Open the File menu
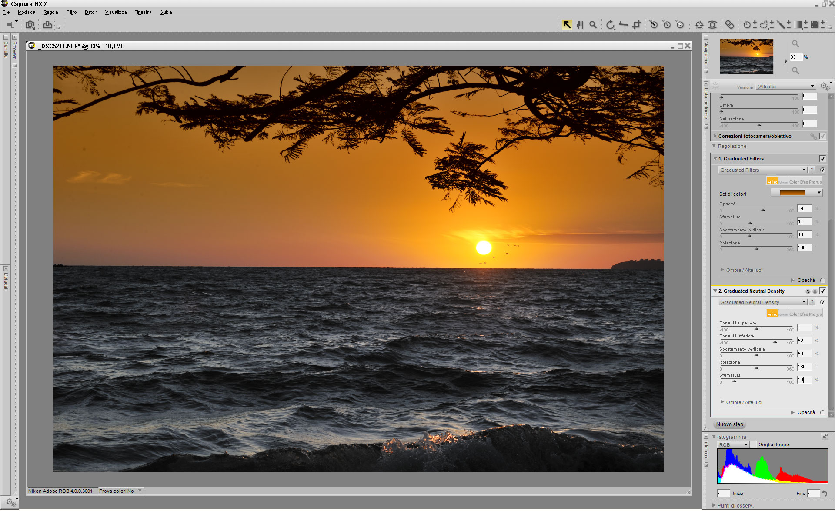The width and height of the screenshot is (835, 511). (6, 12)
